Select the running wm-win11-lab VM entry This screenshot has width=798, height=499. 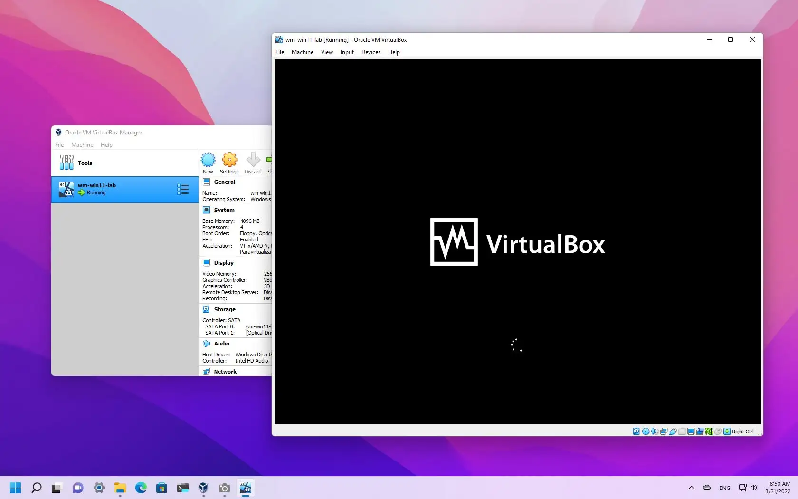click(114, 189)
